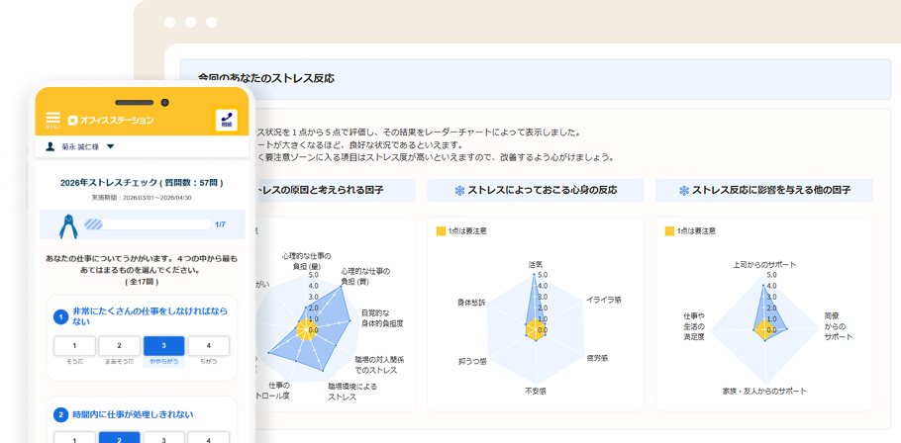The height and width of the screenshot is (443, 901).
Task: Click the 職場環境によるストレス axis label
Action: (x=352, y=392)
